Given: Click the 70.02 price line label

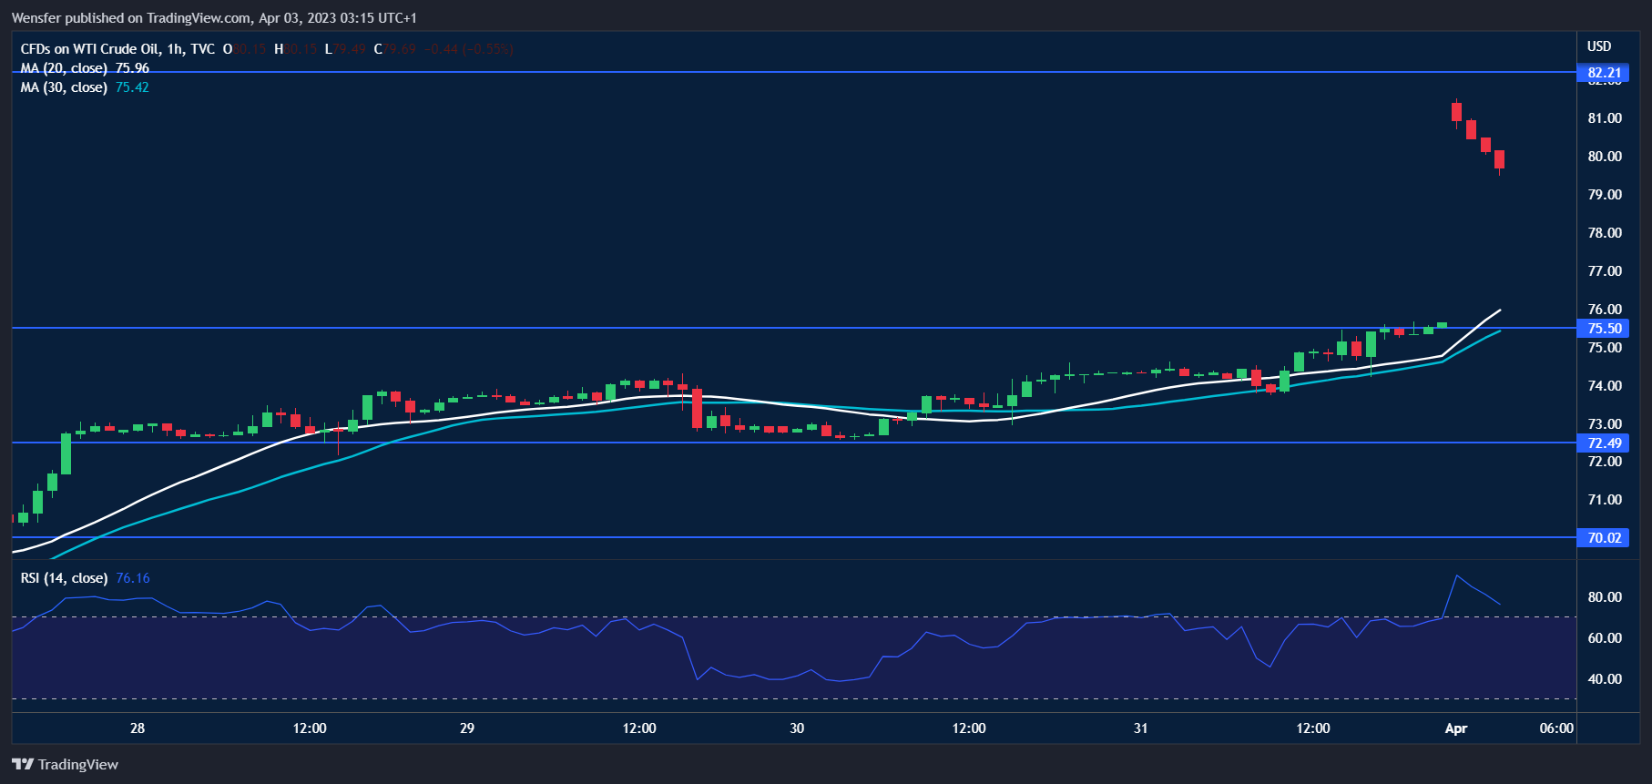Looking at the screenshot, I should (x=1604, y=538).
